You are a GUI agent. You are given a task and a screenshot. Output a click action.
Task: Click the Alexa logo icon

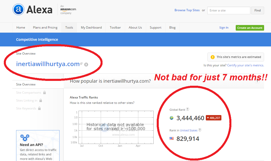[x=18, y=9]
